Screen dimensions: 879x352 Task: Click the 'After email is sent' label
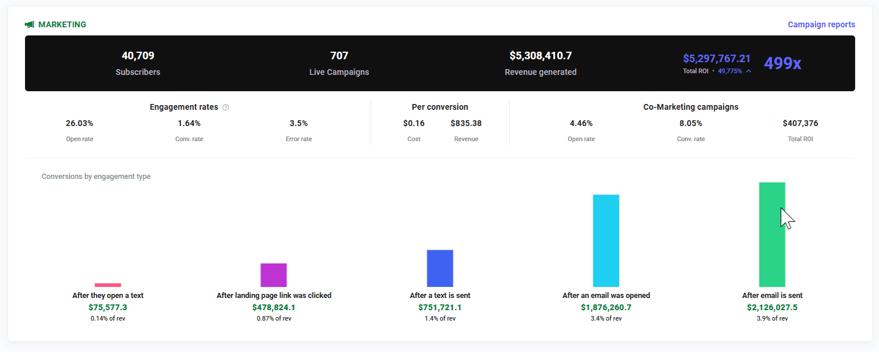773,296
